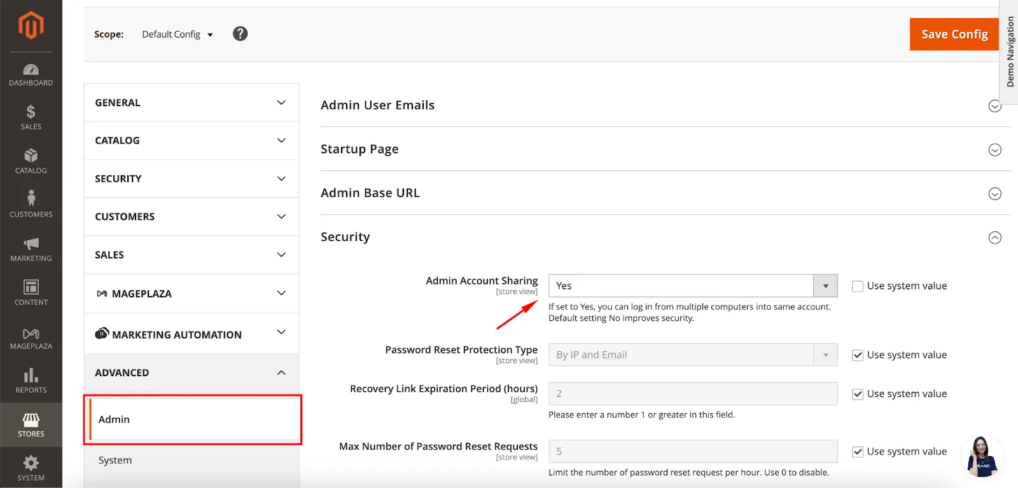Expand the SALES config tab
Screen dimensions: 1018x488
tap(192, 255)
